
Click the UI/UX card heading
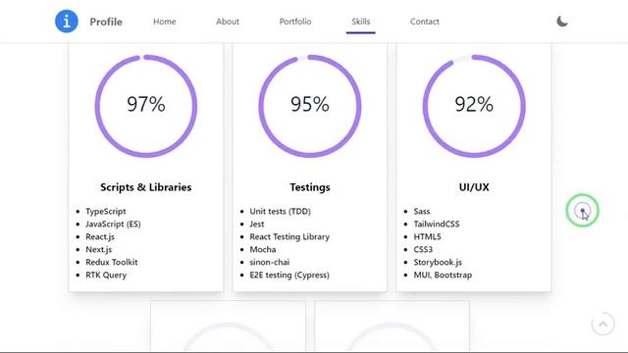[474, 187]
